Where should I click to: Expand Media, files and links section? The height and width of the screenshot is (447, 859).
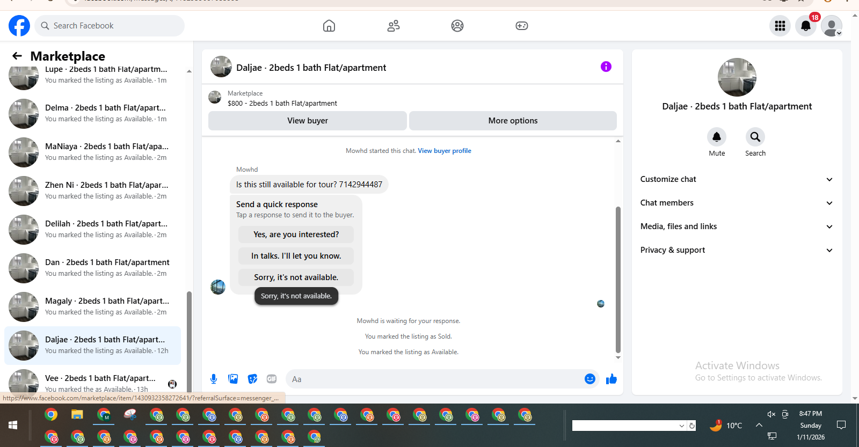click(x=737, y=226)
